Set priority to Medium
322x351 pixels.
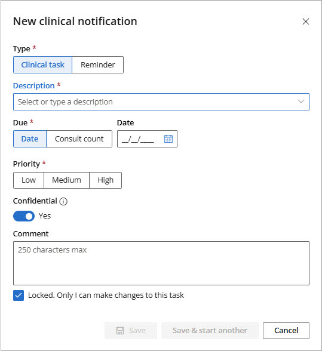pyautogui.click(x=66, y=180)
